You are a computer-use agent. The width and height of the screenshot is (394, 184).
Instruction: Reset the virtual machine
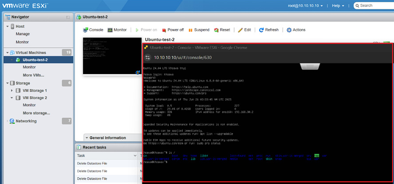[x=222, y=30]
